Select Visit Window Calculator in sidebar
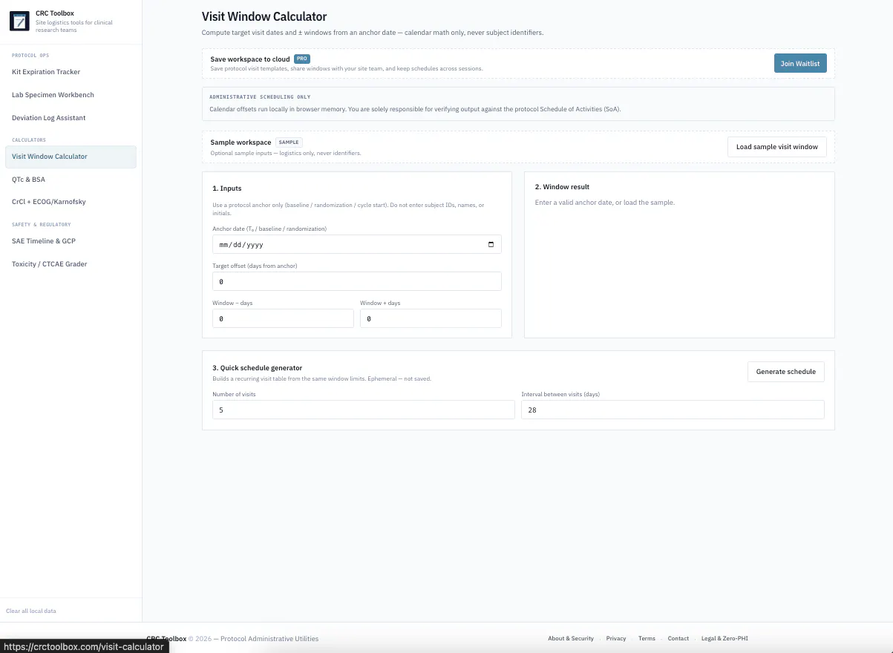Image resolution: width=893 pixels, height=653 pixels. [71, 157]
